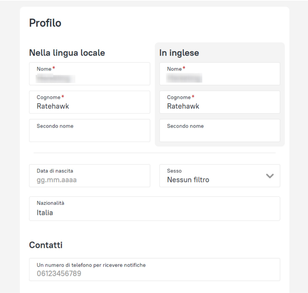308x293 pixels.
Task: Click the Profilo page heading
Action: tap(45, 23)
